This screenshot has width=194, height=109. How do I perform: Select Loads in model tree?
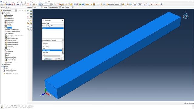(9, 54)
